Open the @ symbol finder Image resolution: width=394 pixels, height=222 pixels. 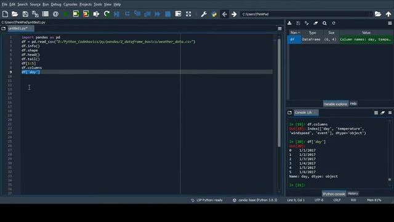(x=55, y=14)
